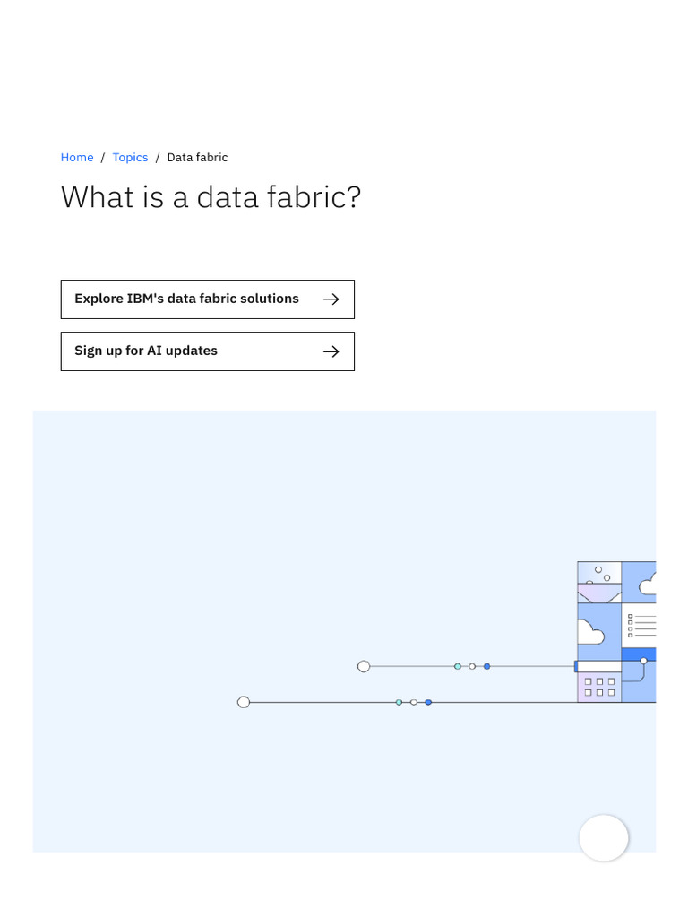Click the Explore IBM's data fabric solutions label
688x918 pixels.
tap(186, 299)
